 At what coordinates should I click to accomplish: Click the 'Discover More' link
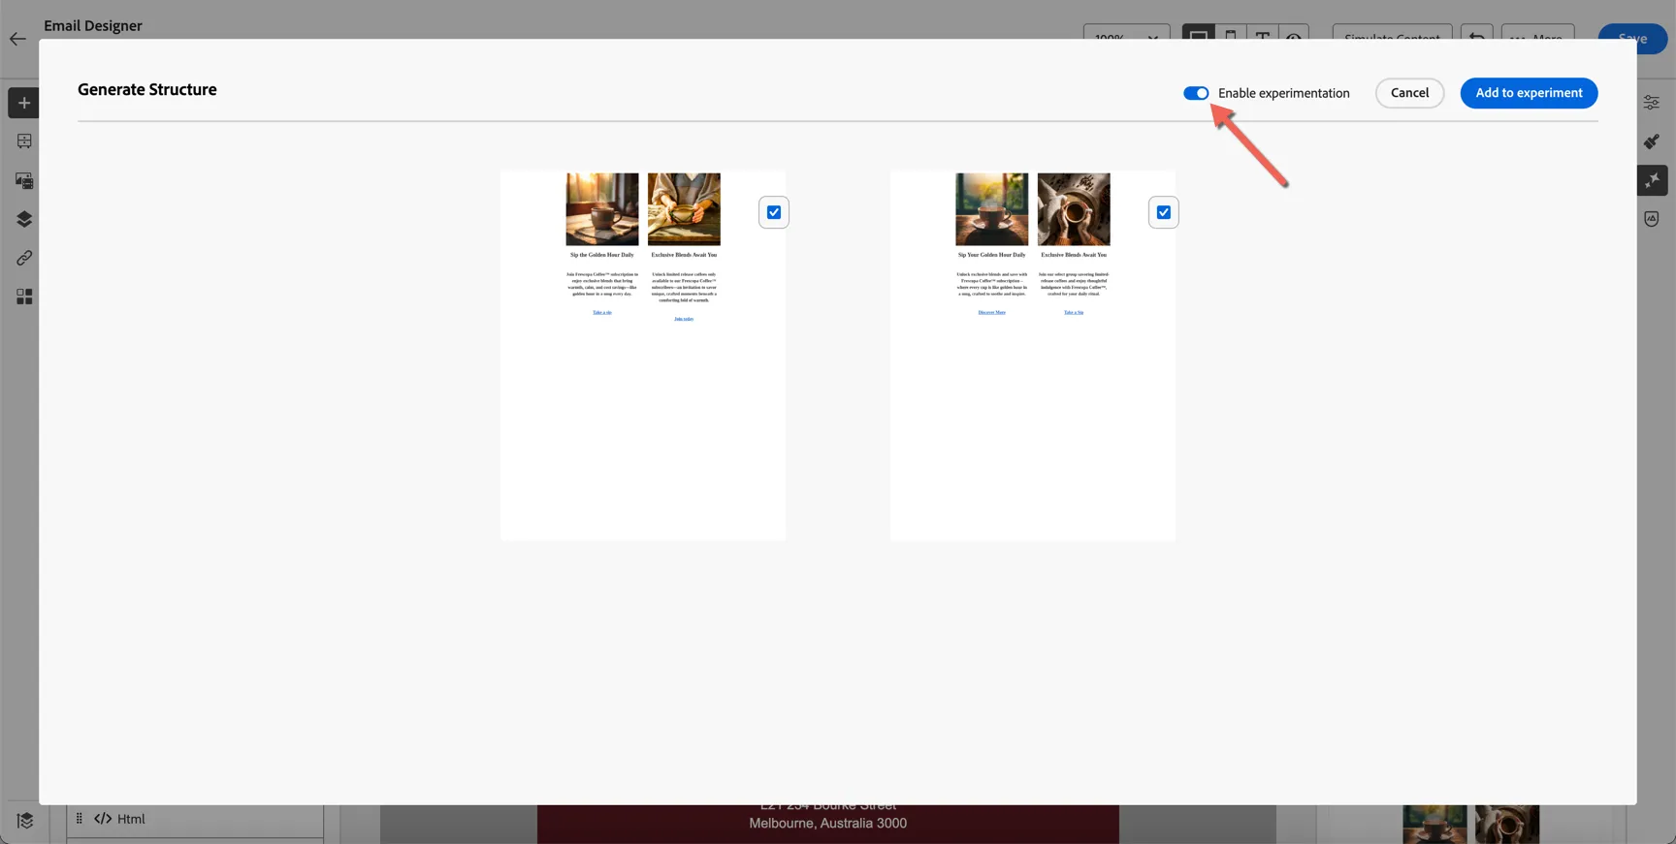point(992,312)
